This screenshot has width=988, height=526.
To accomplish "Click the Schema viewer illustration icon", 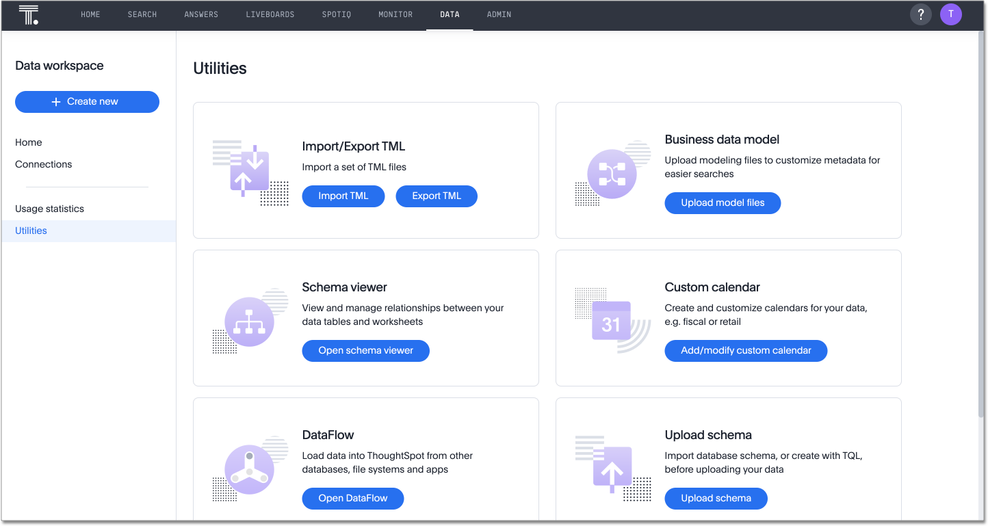I will point(250,320).
